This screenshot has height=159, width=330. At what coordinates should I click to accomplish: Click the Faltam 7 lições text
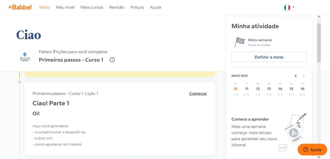coord(73,52)
